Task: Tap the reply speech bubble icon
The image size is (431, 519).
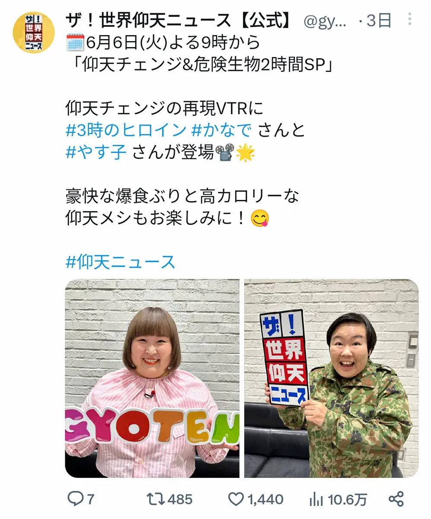Action: (75, 499)
